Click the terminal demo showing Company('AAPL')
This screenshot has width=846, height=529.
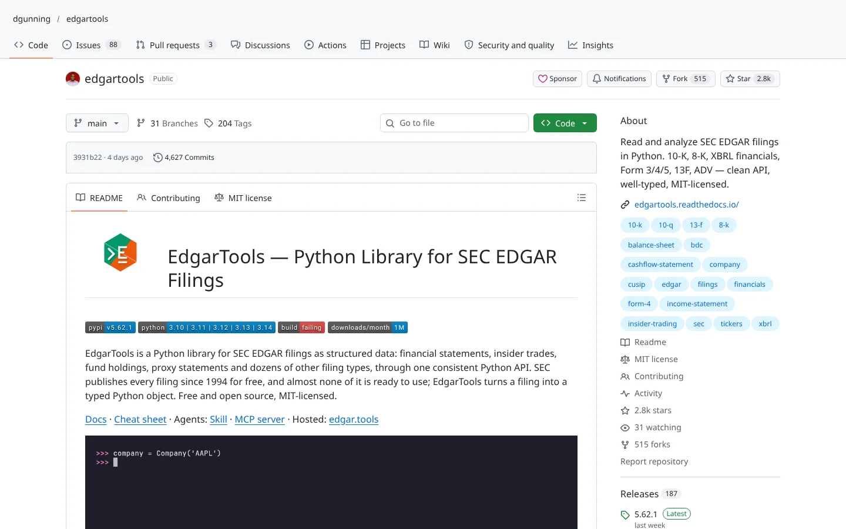tap(331, 482)
